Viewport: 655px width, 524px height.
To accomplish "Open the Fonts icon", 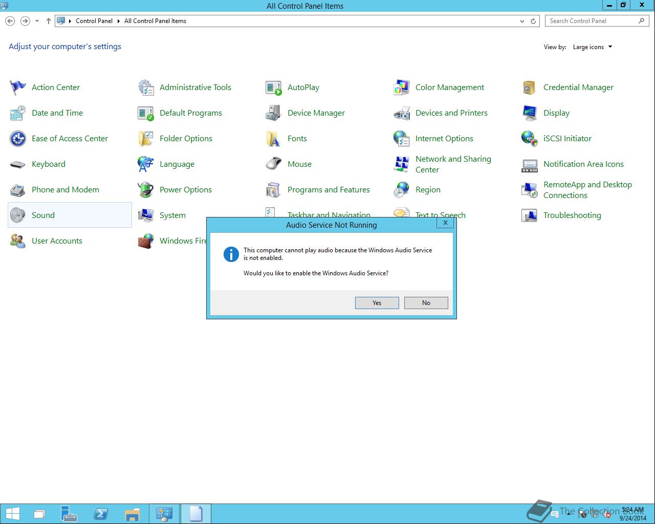I will click(274, 139).
